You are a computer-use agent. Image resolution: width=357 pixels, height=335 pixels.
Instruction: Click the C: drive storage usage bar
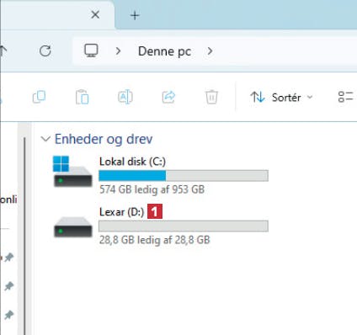pos(184,176)
